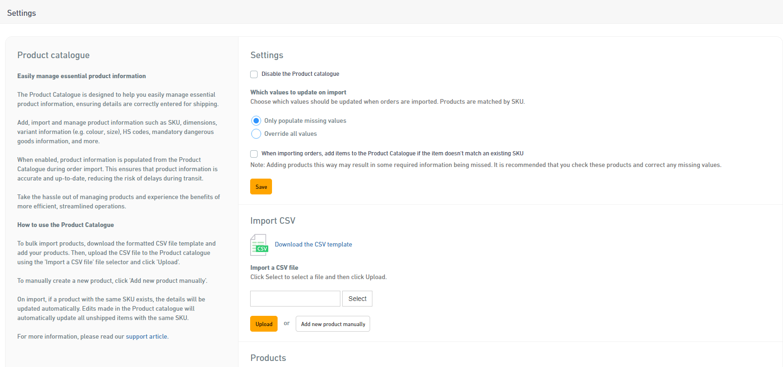Click the CSV file icon
Viewport: 783px width, 367px height.
coord(259,245)
